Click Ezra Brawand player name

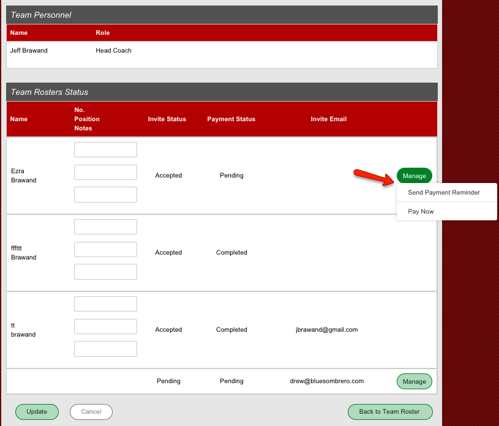pyautogui.click(x=23, y=175)
